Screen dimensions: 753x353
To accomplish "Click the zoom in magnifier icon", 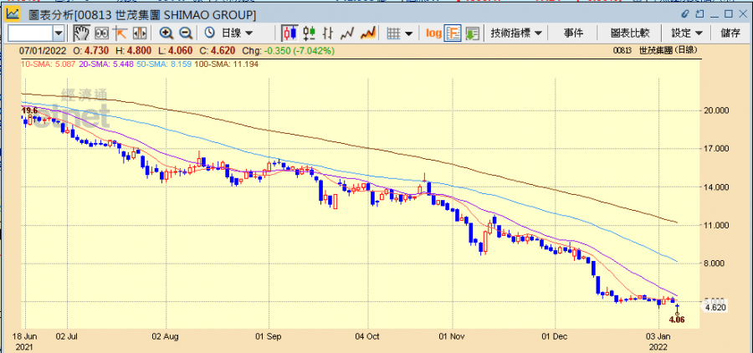I will click(x=166, y=33).
